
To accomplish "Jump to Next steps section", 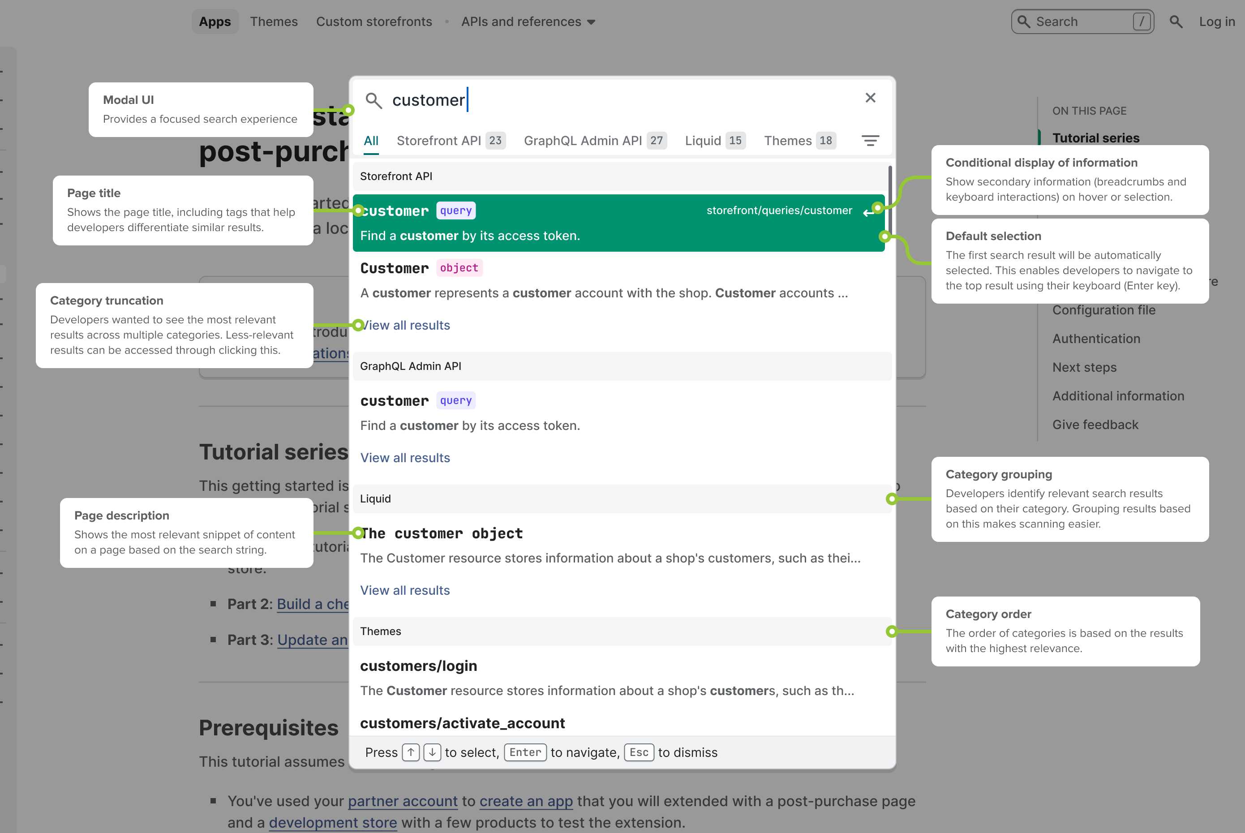I will pos(1084,368).
